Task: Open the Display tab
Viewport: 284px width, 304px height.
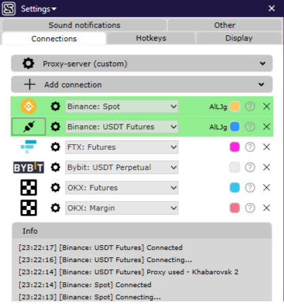Action: (x=239, y=38)
